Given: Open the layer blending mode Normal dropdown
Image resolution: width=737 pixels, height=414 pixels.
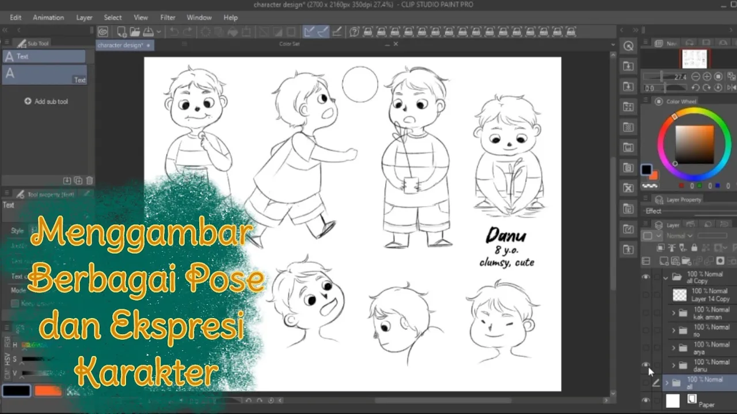Looking at the screenshot, I should (679, 236).
